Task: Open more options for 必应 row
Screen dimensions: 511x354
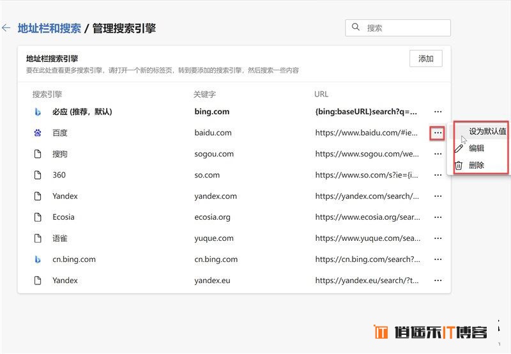Action: click(438, 112)
